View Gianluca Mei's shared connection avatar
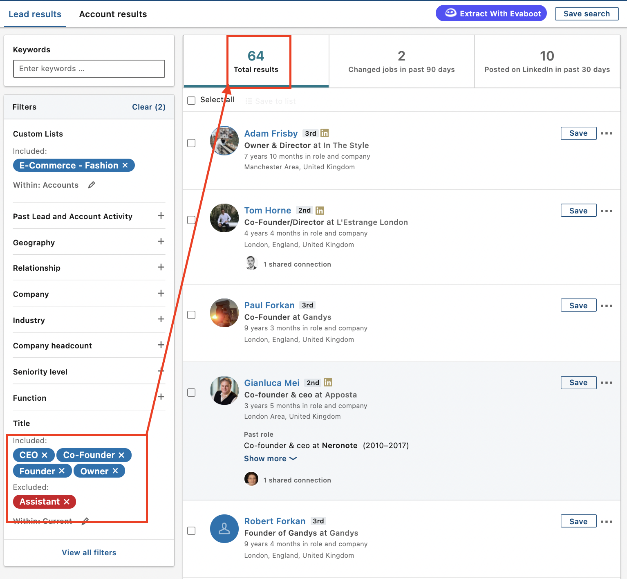Image resolution: width=627 pixels, height=579 pixels. [x=251, y=479]
